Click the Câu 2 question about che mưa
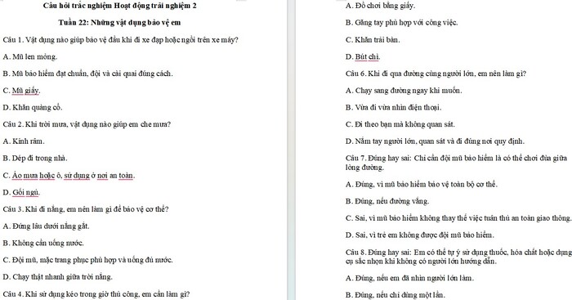The image size is (572, 300). click(x=87, y=124)
